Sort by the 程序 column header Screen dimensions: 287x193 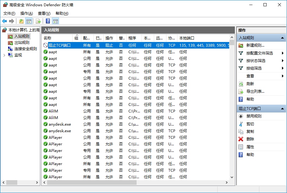pos(134,38)
